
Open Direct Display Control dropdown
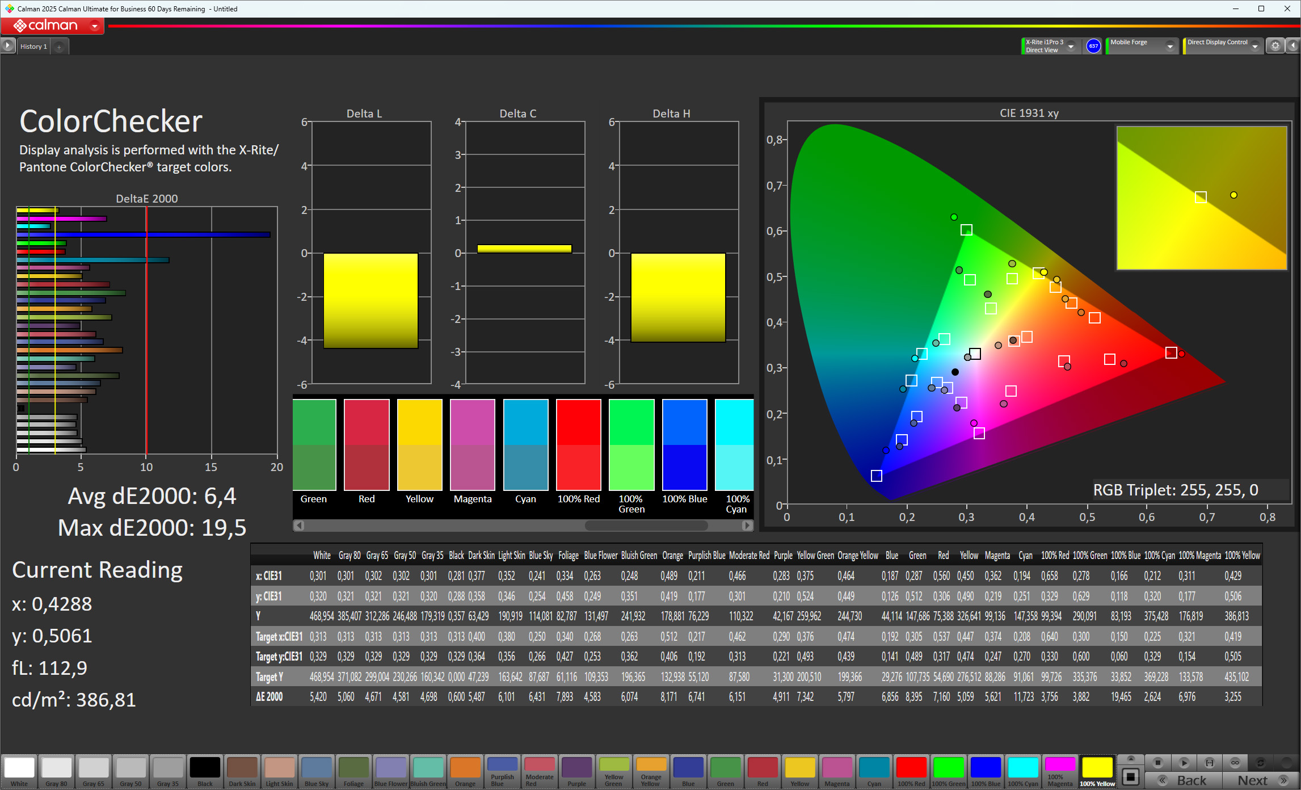click(1255, 47)
